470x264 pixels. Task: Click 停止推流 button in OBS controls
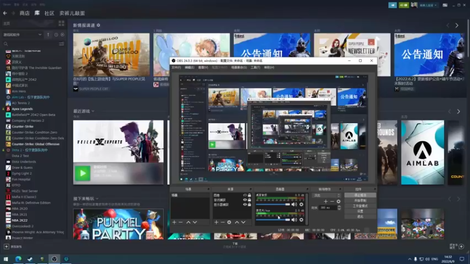point(360,195)
